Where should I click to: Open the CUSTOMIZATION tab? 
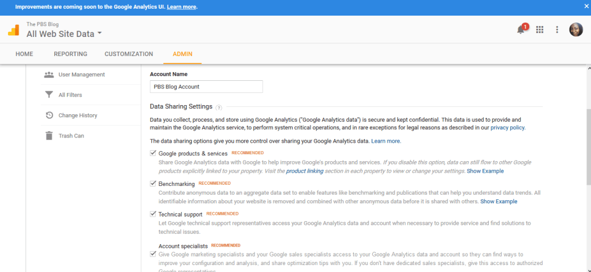[129, 54]
